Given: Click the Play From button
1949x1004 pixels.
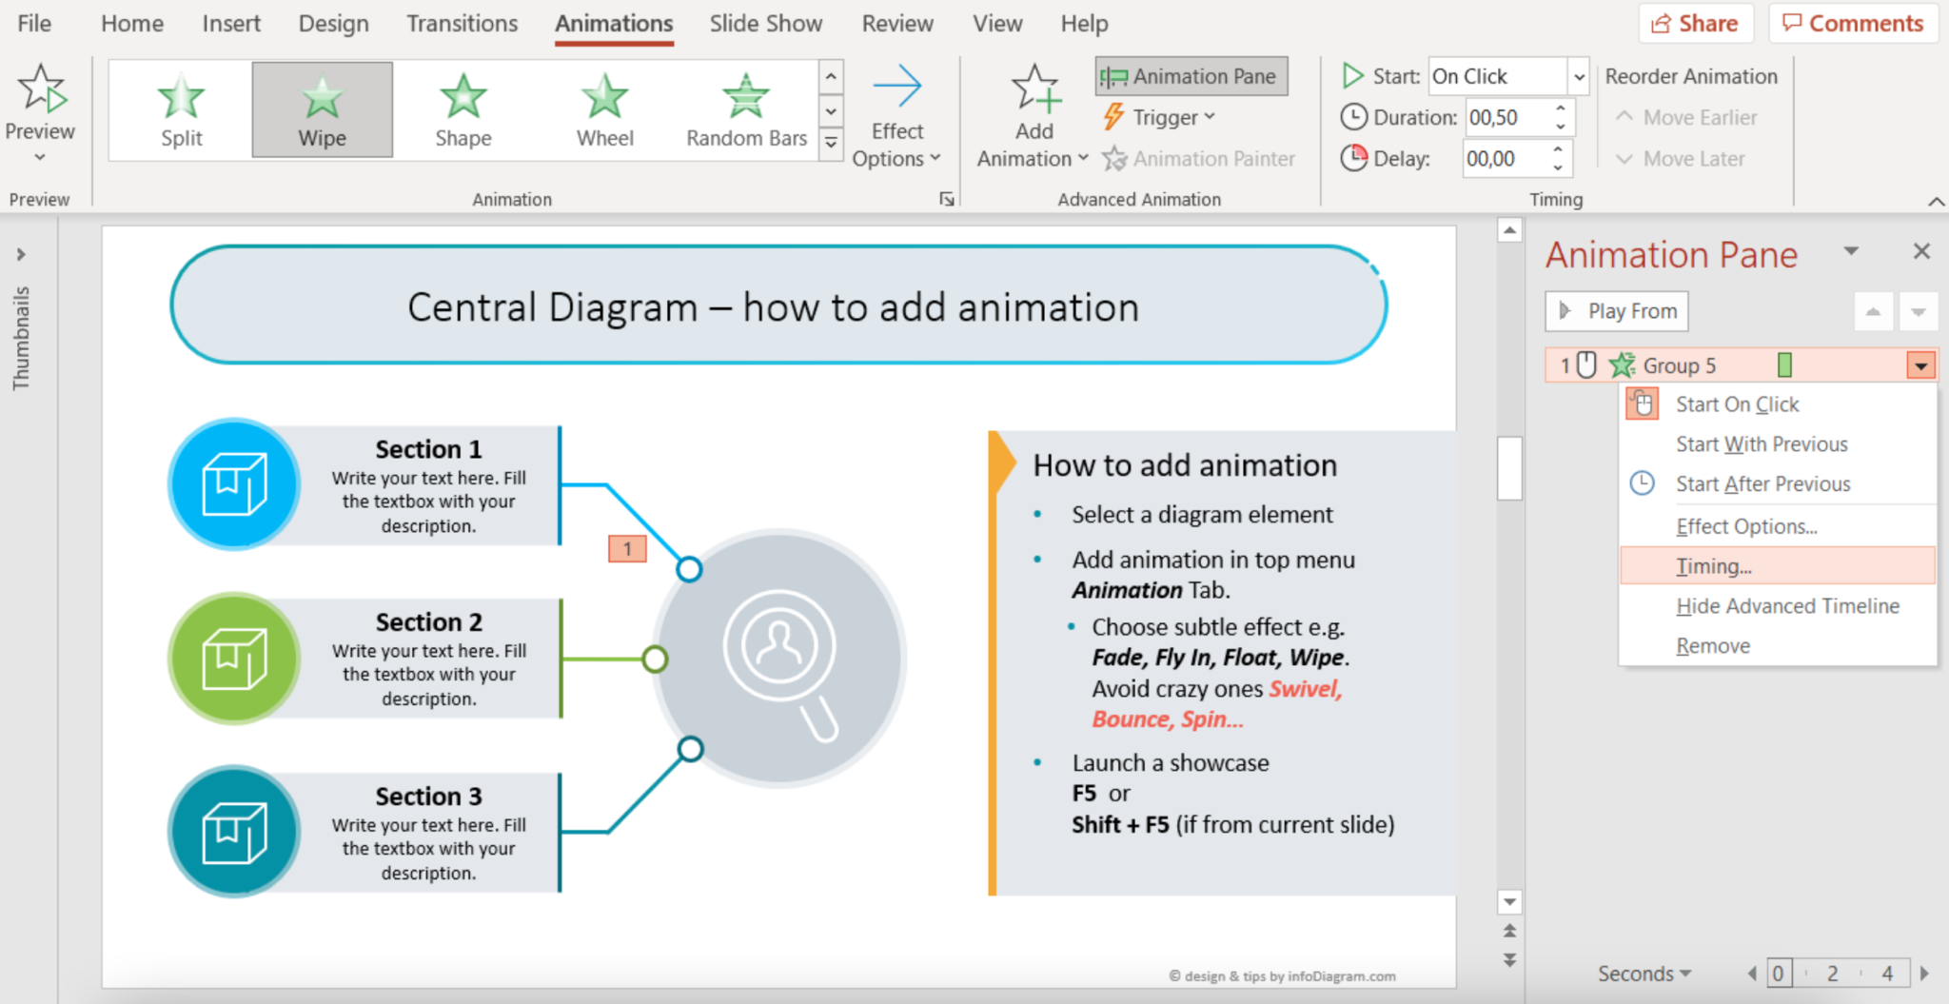Looking at the screenshot, I should 1615,310.
